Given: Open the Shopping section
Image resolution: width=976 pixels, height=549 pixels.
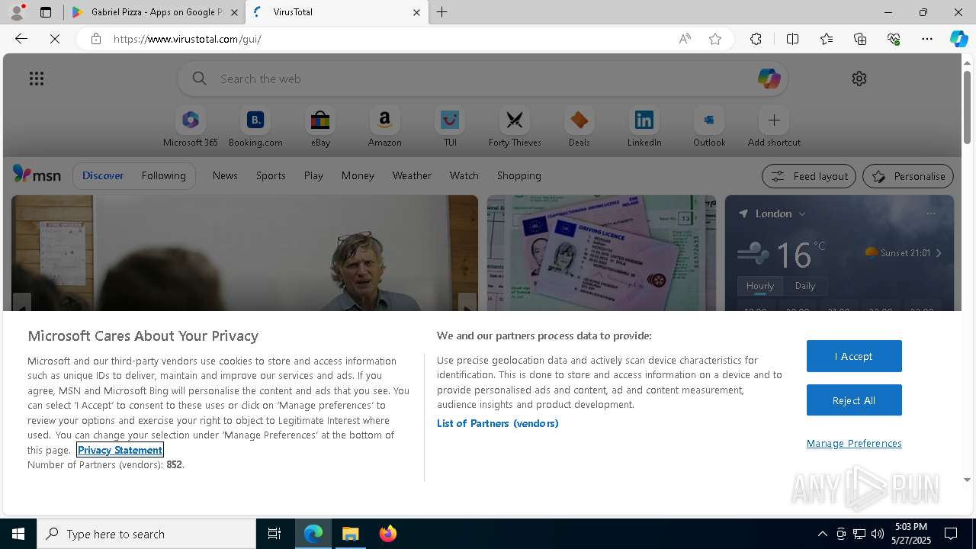Looking at the screenshot, I should [x=519, y=175].
